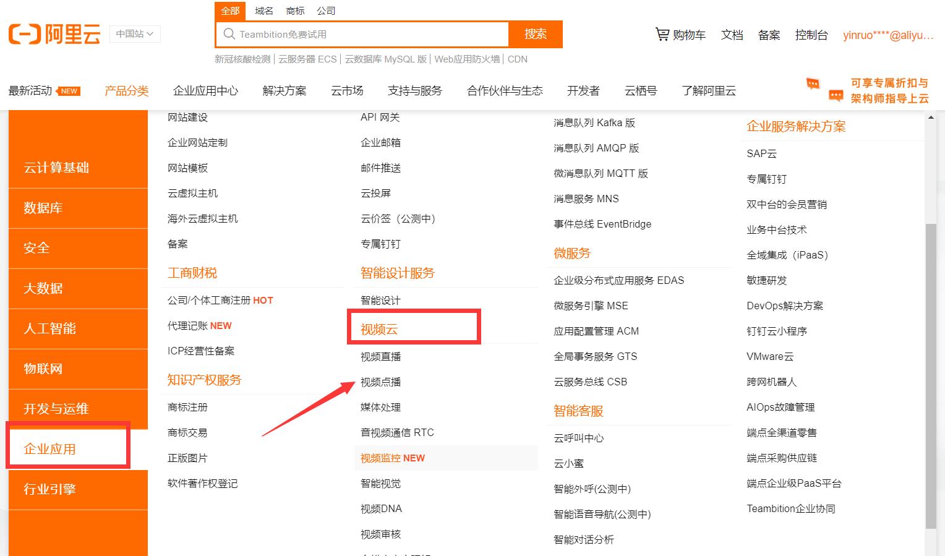Open the 支持与服务 menu

click(415, 91)
